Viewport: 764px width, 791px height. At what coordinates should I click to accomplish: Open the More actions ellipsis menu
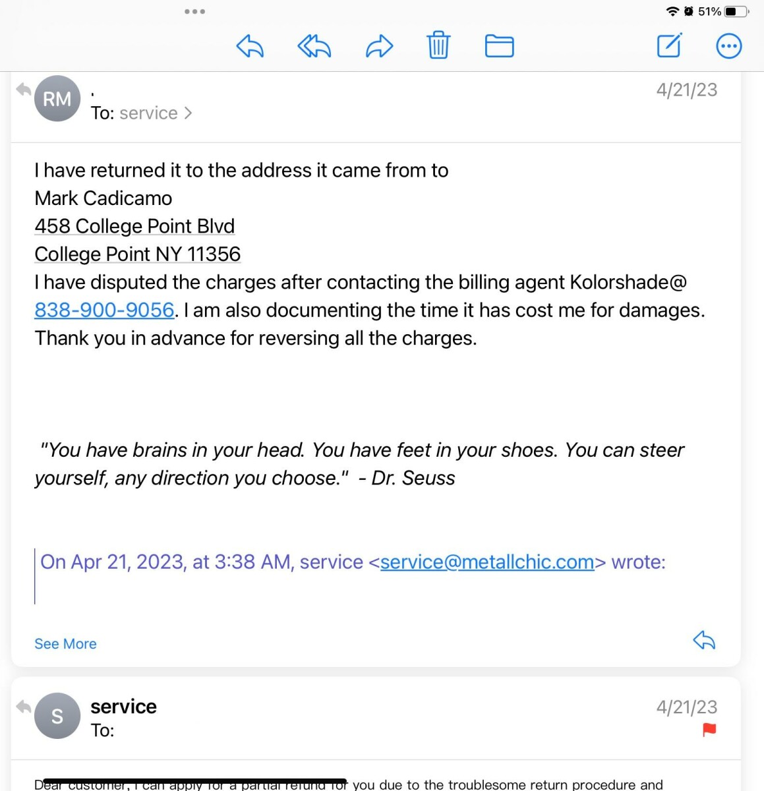point(728,46)
